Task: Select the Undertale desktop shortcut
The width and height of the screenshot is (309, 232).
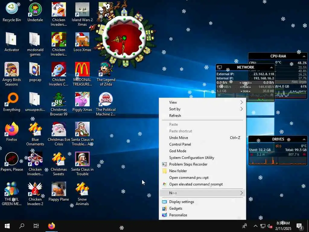Action: point(35,12)
